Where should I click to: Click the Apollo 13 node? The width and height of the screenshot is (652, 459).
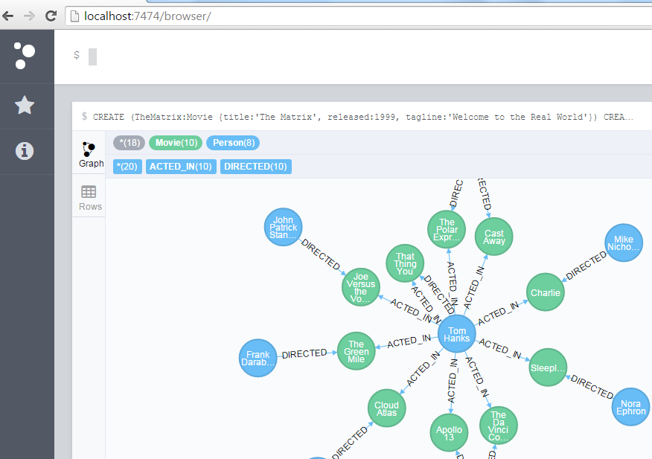tap(449, 433)
